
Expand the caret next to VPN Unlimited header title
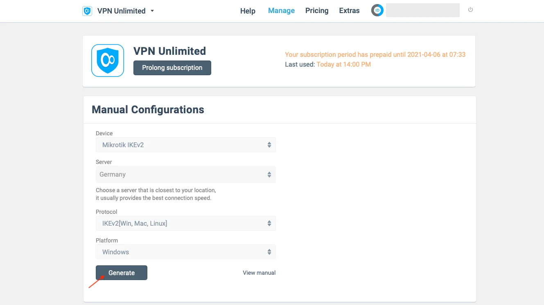[x=152, y=11]
